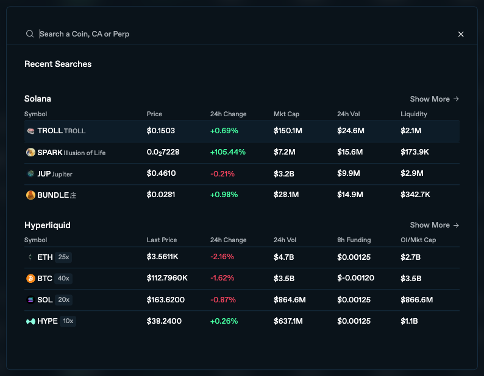Select the HYPE perp symbol
The image size is (484, 376).
click(48, 321)
